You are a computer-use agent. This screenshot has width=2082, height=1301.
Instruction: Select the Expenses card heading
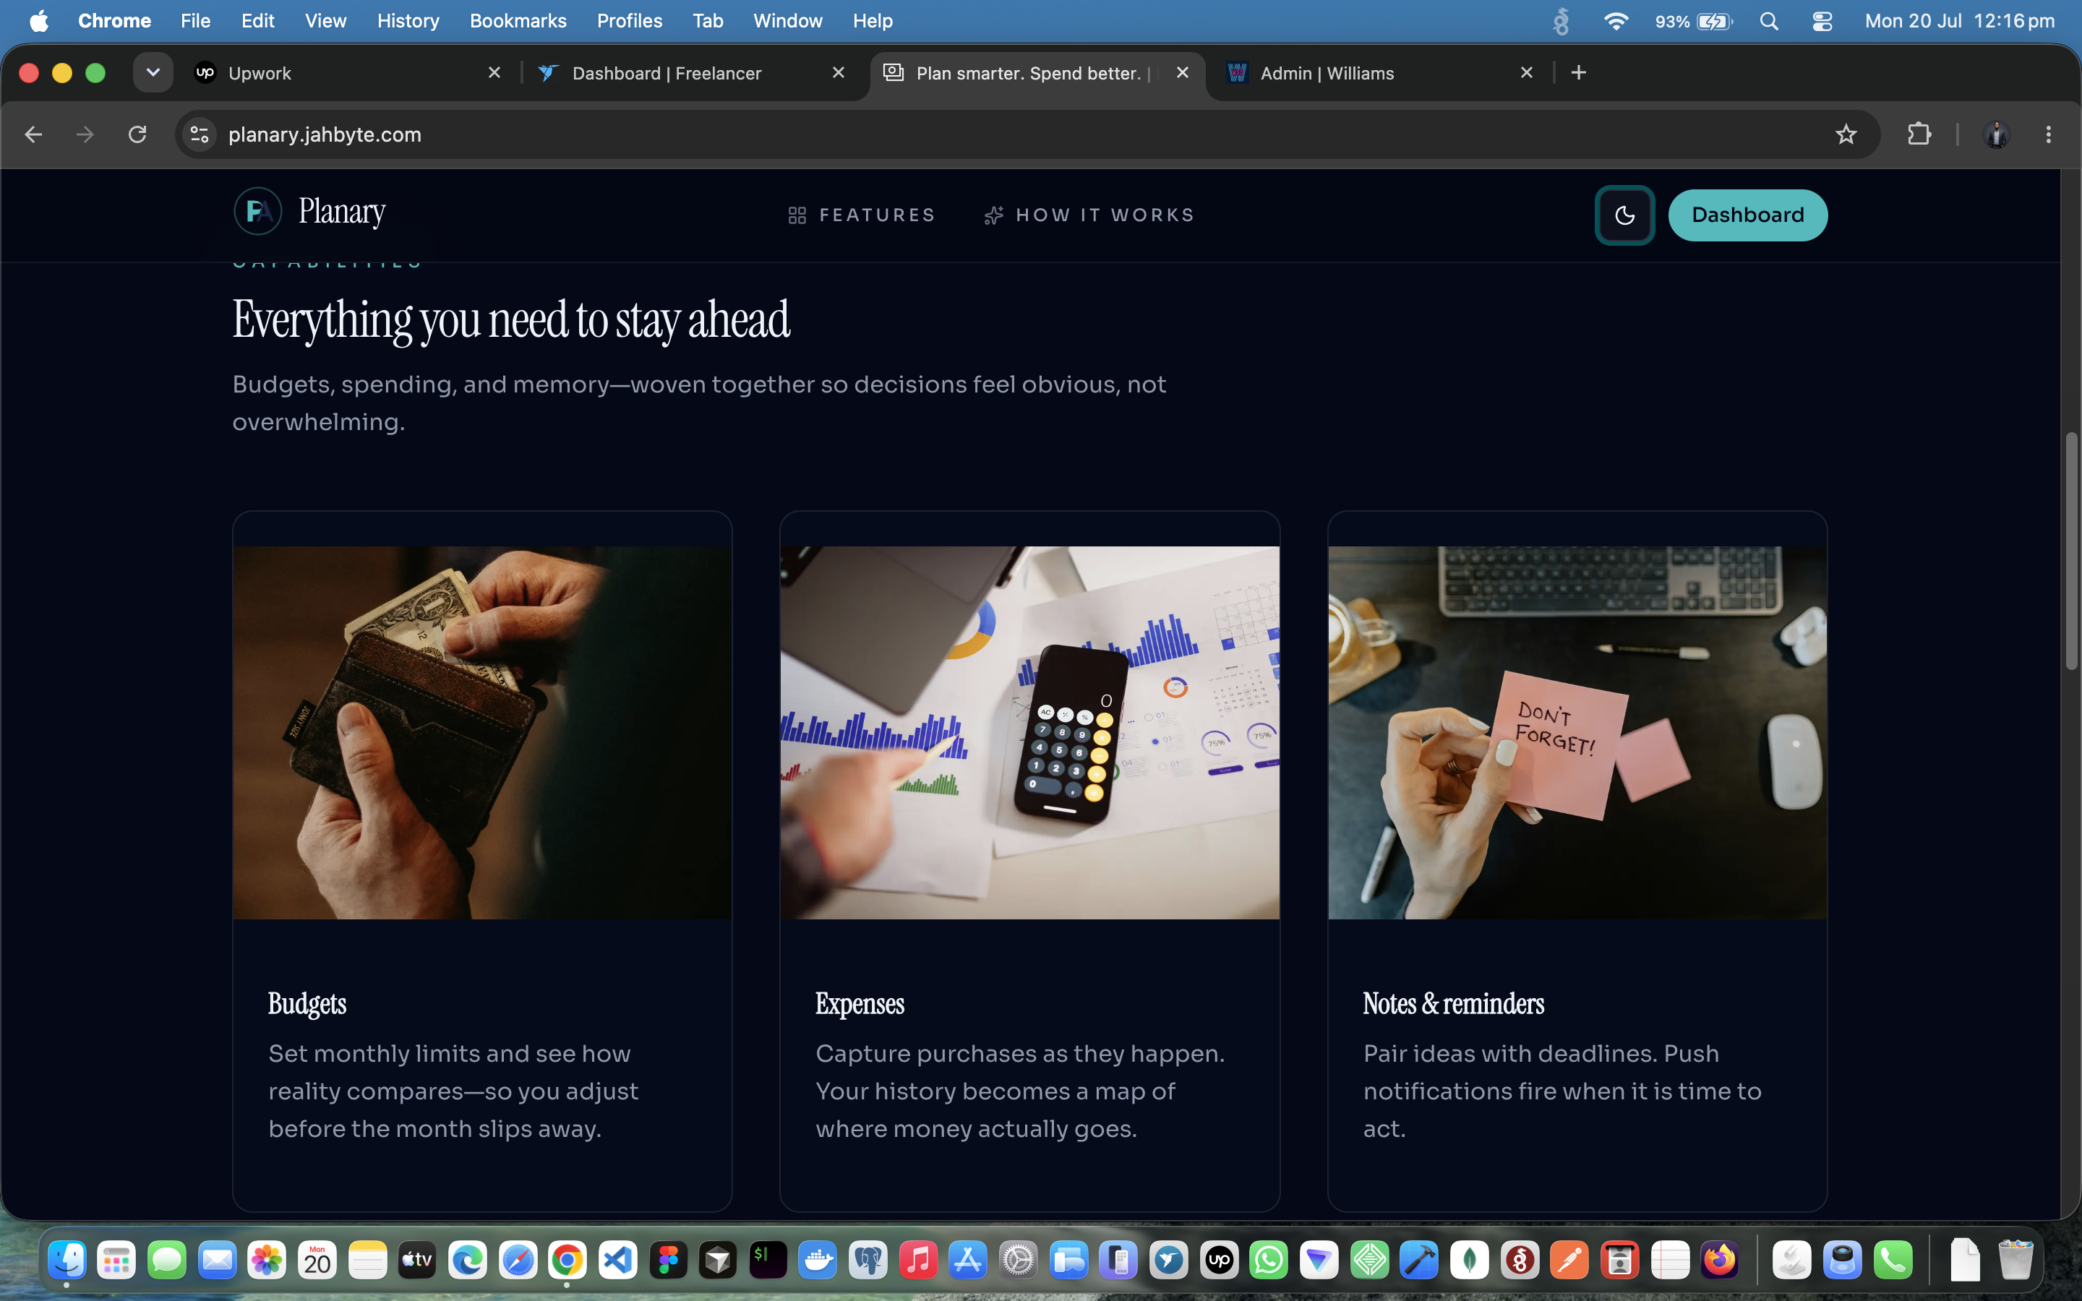[860, 1003]
